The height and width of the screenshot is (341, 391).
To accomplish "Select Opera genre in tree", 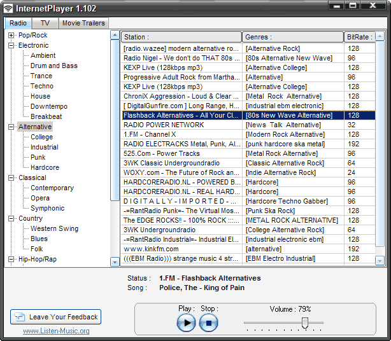I will (x=40, y=198).
